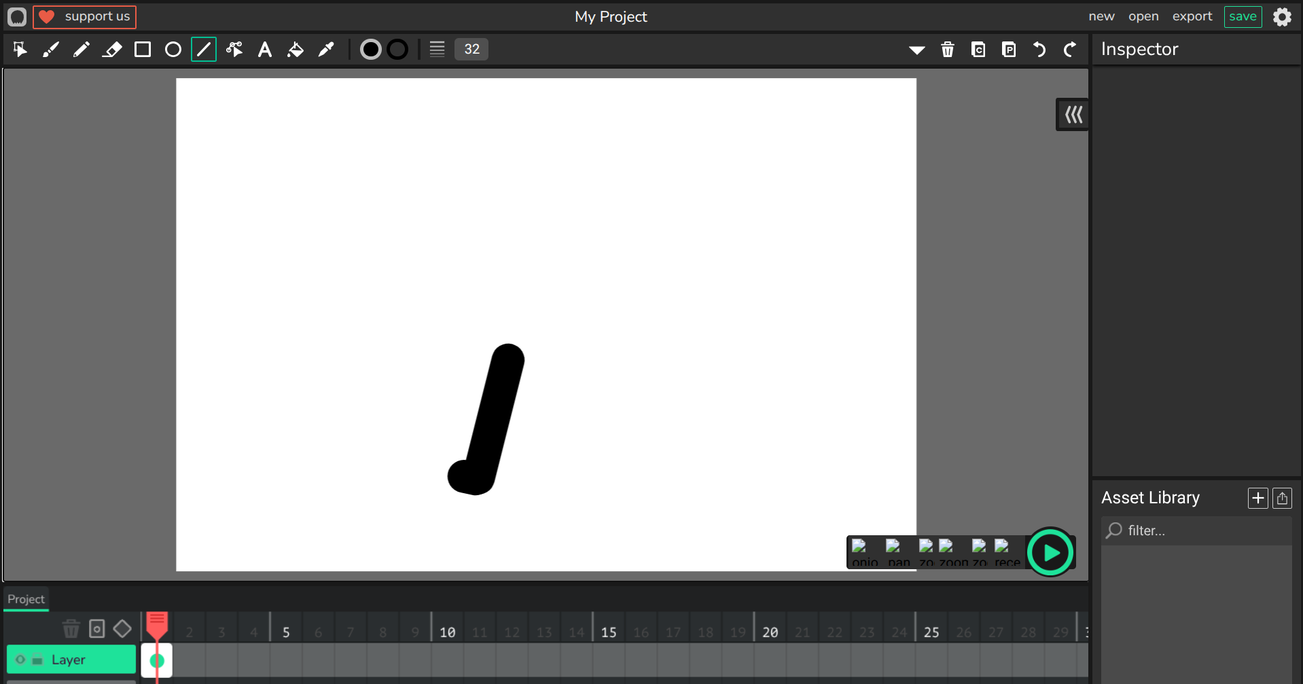The image size is (1303, 684).
Task: Collapse the Inspector panel with chevron button
Action: [x=1073, y=115]
